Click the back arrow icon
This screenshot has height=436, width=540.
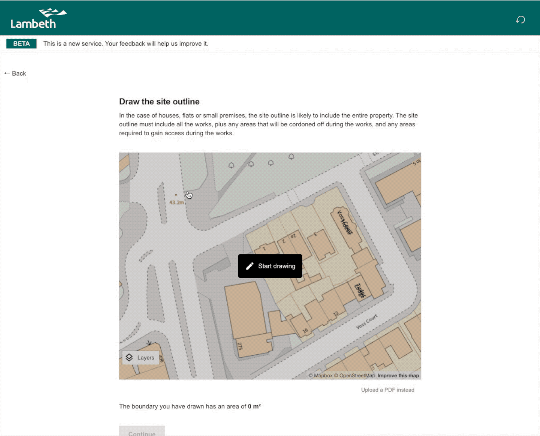click(x=7, y=73)
